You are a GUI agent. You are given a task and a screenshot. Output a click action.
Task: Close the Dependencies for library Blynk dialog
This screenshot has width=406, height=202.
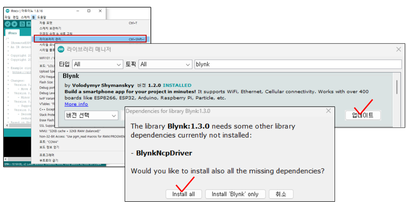[x=328, y=111]
